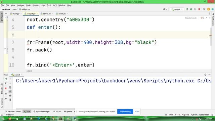Screen dimensions: 215x121
Task: Click the down-stack-trace arrow in Run panel
Action: [x=10, y=83]
